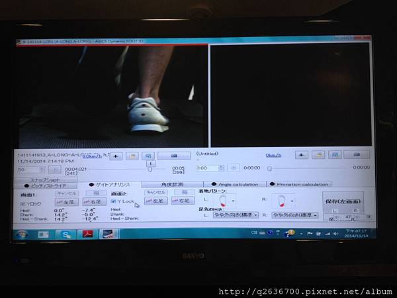
Task: Click the stepper arrows on the 50 speed box
Action: pos(42,170)
